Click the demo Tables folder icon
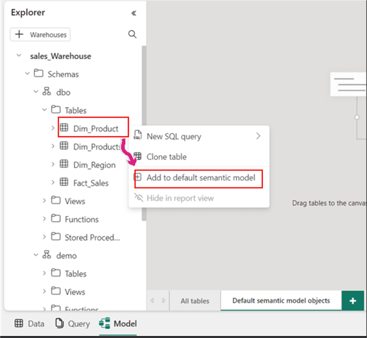This screenshot has height=338, width=367. (56, 273)
